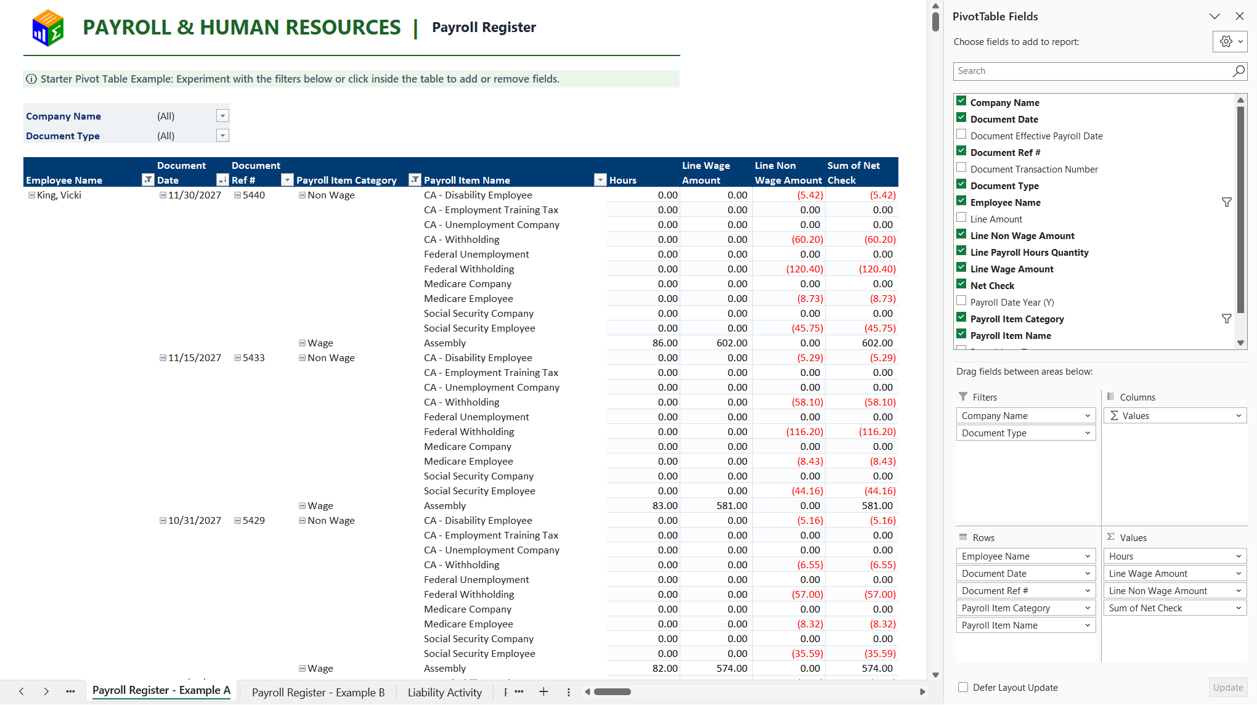Click the Update button
Viewport: 1257px width, 705px height.
(1228, 688)
